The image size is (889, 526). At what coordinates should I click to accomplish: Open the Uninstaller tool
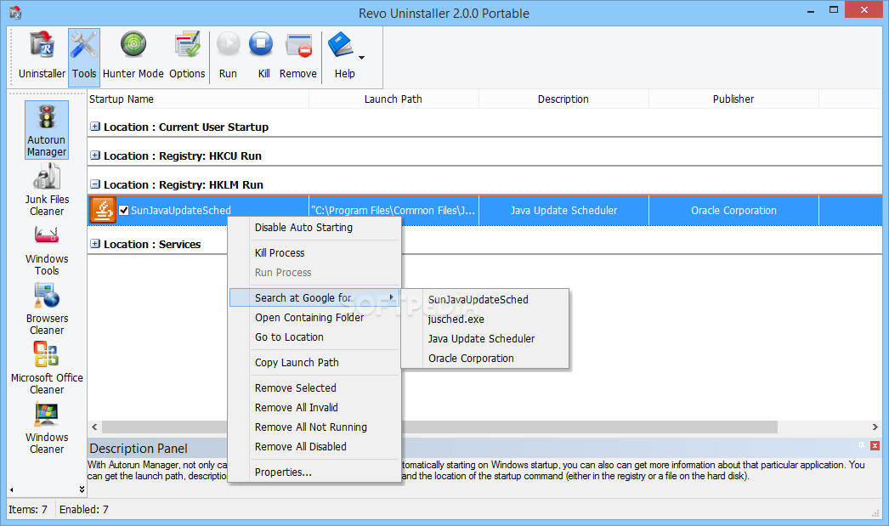coord(42,55)
